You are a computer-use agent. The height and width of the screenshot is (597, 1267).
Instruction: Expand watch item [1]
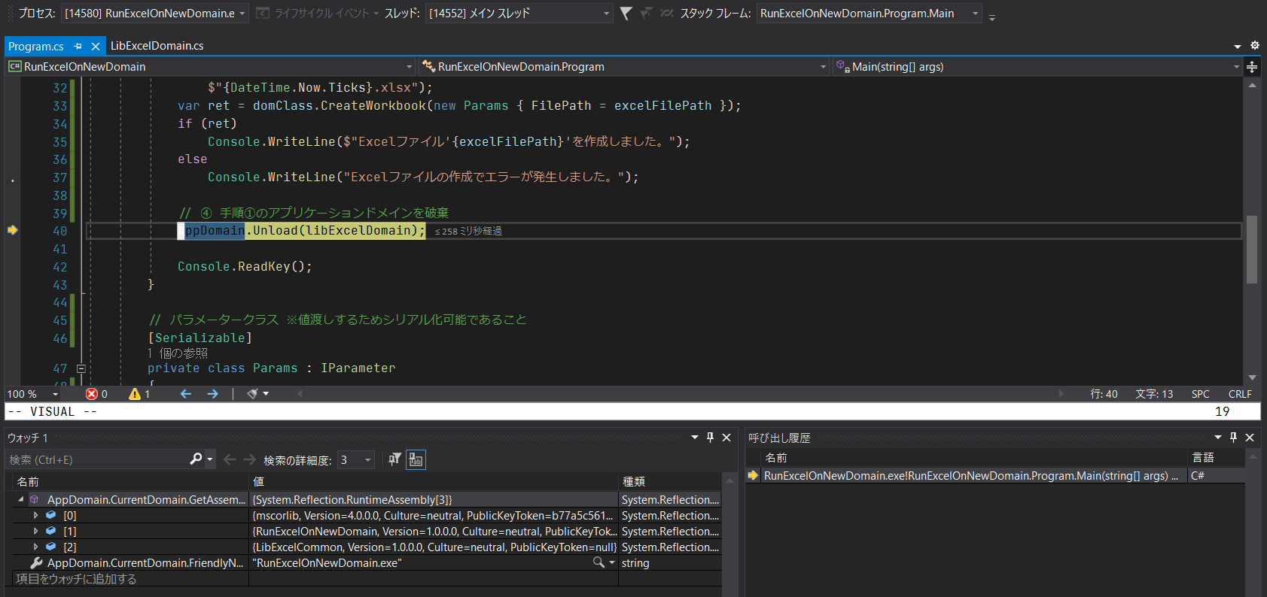pos(35,532)
